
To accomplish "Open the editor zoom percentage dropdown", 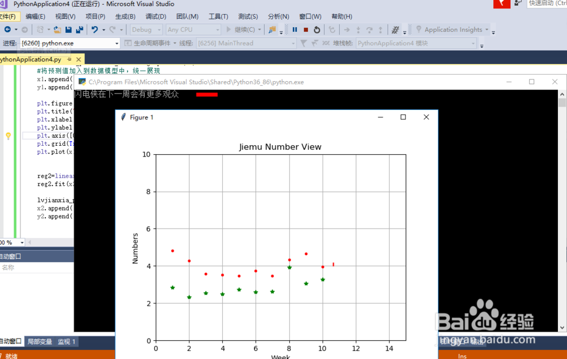I will [x=22, y=243].
